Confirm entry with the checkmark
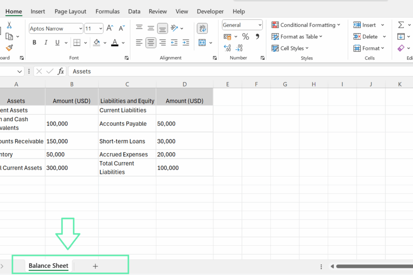Image resolution: width=413 pixels, height=275 pixels. 50,71
